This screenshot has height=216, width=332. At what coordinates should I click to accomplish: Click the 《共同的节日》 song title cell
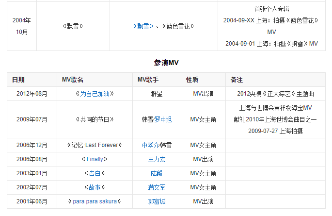pyautogui.click(x=95, y=119)
